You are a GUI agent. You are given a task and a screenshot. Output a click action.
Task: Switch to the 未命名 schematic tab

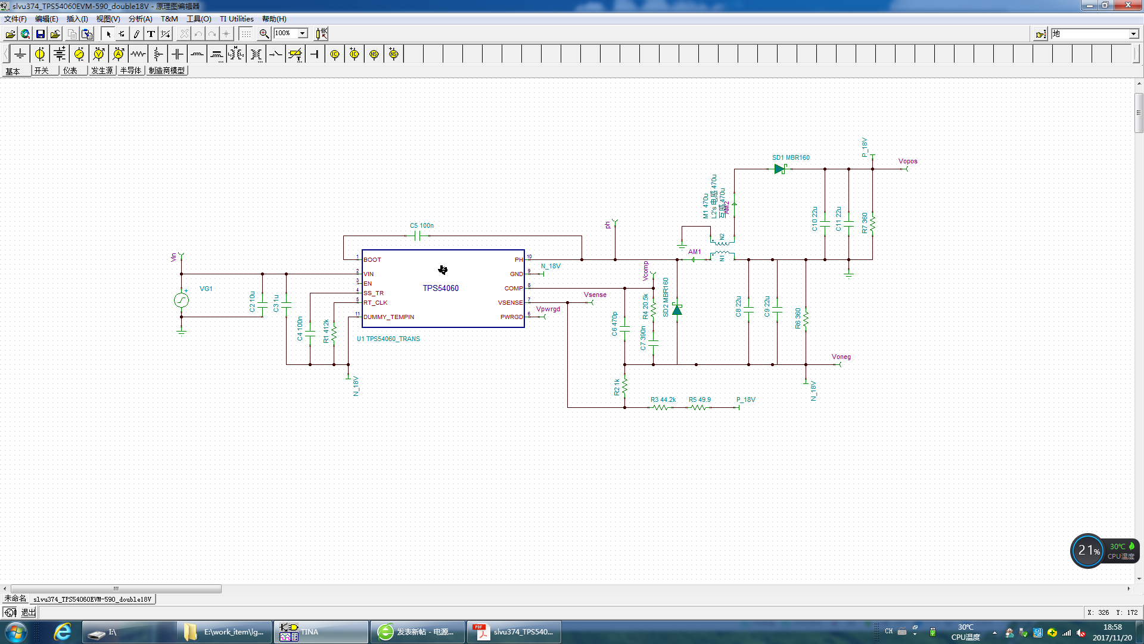(x=15, y=599)
